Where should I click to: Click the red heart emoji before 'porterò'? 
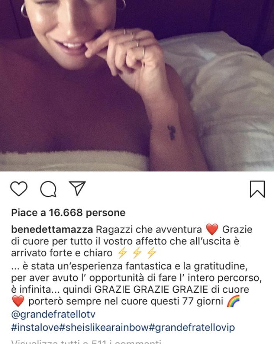[x=18, y=301]
